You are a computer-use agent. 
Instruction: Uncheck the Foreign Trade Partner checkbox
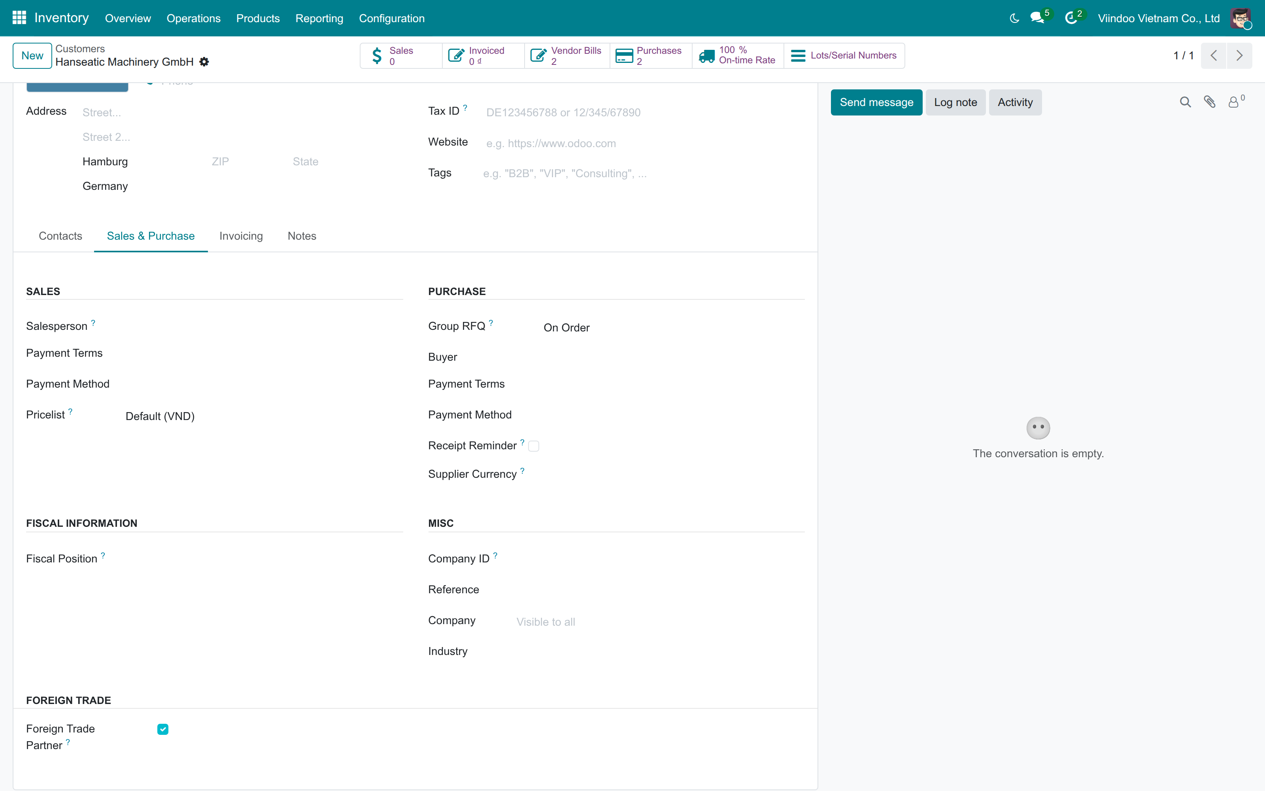pos(162,729)
